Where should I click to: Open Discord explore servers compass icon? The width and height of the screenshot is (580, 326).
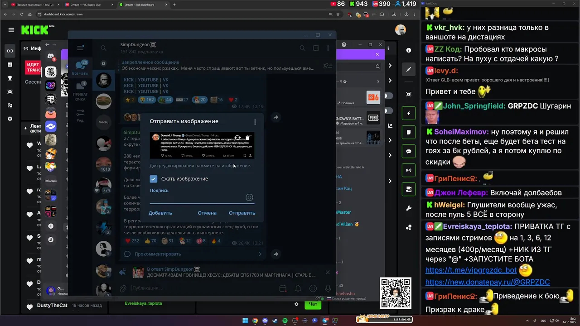point(51,240)
